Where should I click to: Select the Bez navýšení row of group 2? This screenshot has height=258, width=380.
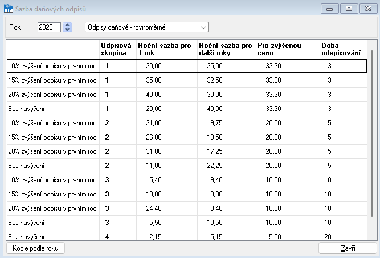click(x=187, y=166)
